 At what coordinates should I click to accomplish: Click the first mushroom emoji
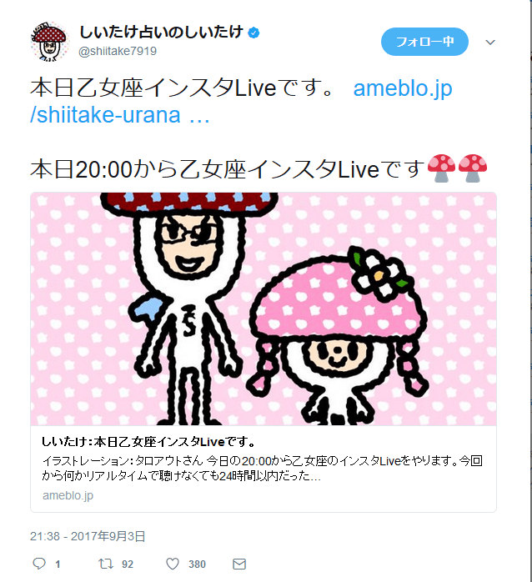441,168
